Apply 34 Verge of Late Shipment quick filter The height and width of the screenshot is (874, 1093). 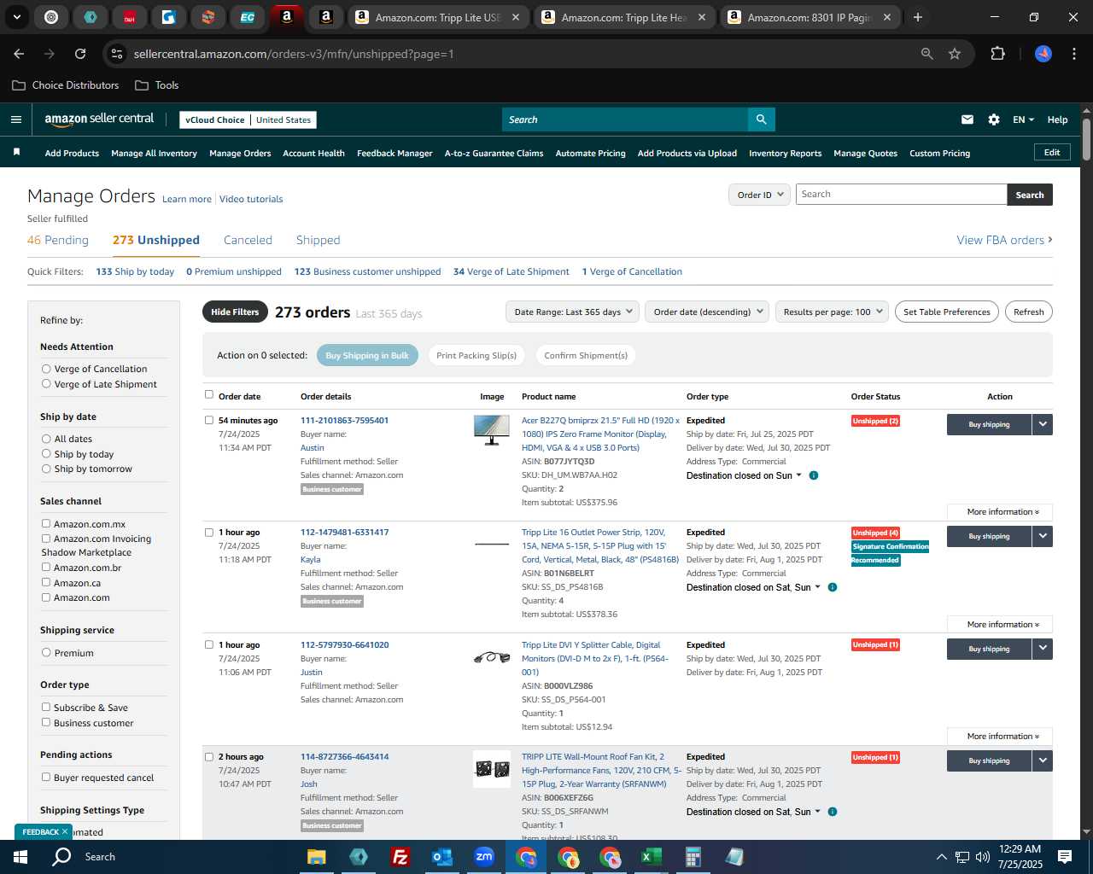tap(511, 271)
